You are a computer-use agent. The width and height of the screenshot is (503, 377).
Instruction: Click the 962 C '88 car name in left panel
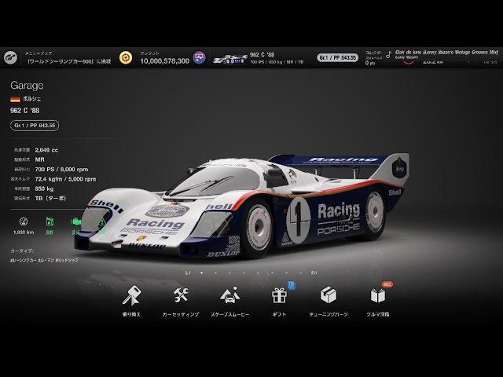click(24, 111)
